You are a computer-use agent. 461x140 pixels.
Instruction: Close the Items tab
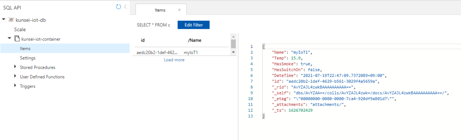tap(180, 10)
